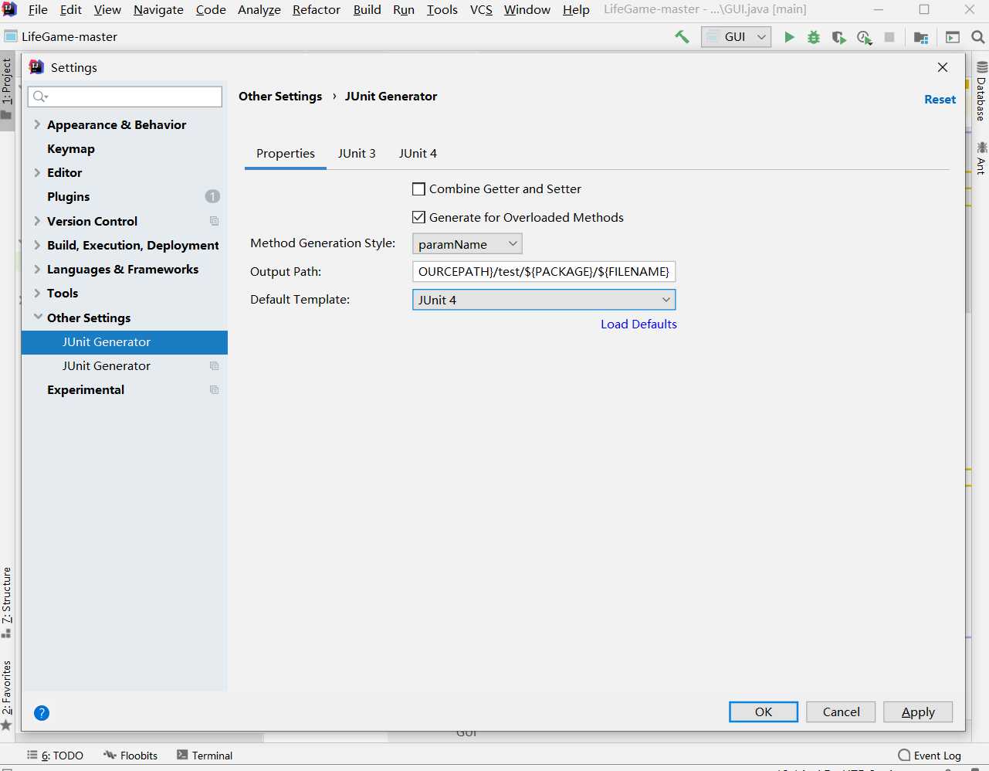The image size is (989, 771).
Task: Click the Run Anything toolbar icon
Action: (x=953, y=37)
